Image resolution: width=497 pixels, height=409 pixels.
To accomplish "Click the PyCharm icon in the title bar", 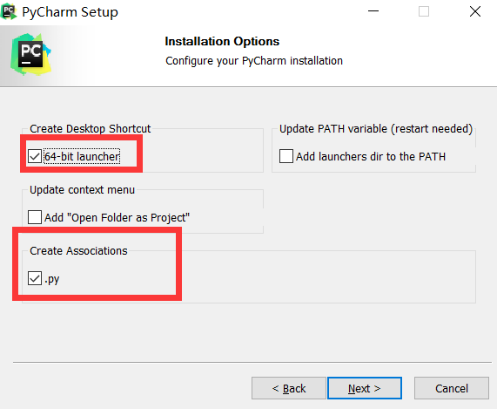I will coord(9,11).
